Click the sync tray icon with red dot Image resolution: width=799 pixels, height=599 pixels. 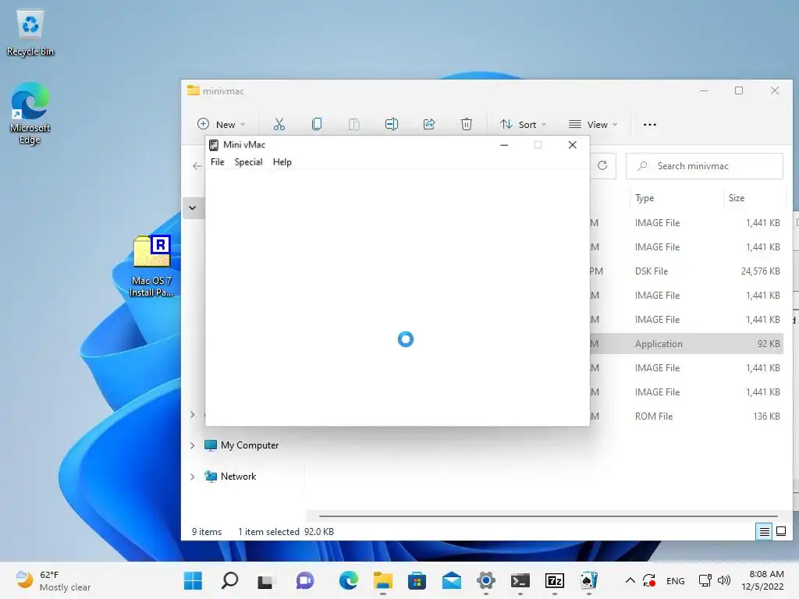(x=649, y=580)
